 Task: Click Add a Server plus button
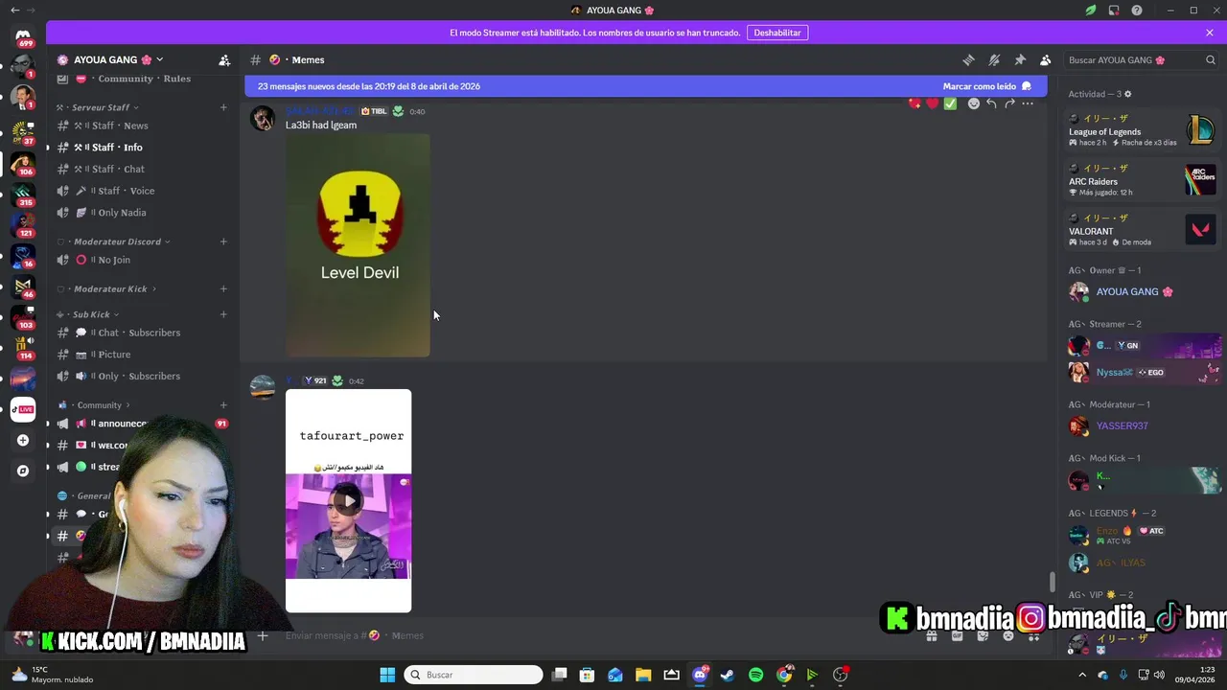point(23,441)
